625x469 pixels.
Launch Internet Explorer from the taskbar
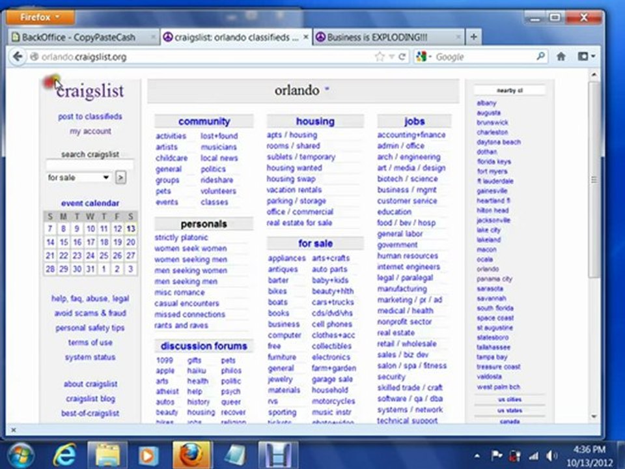65,455
